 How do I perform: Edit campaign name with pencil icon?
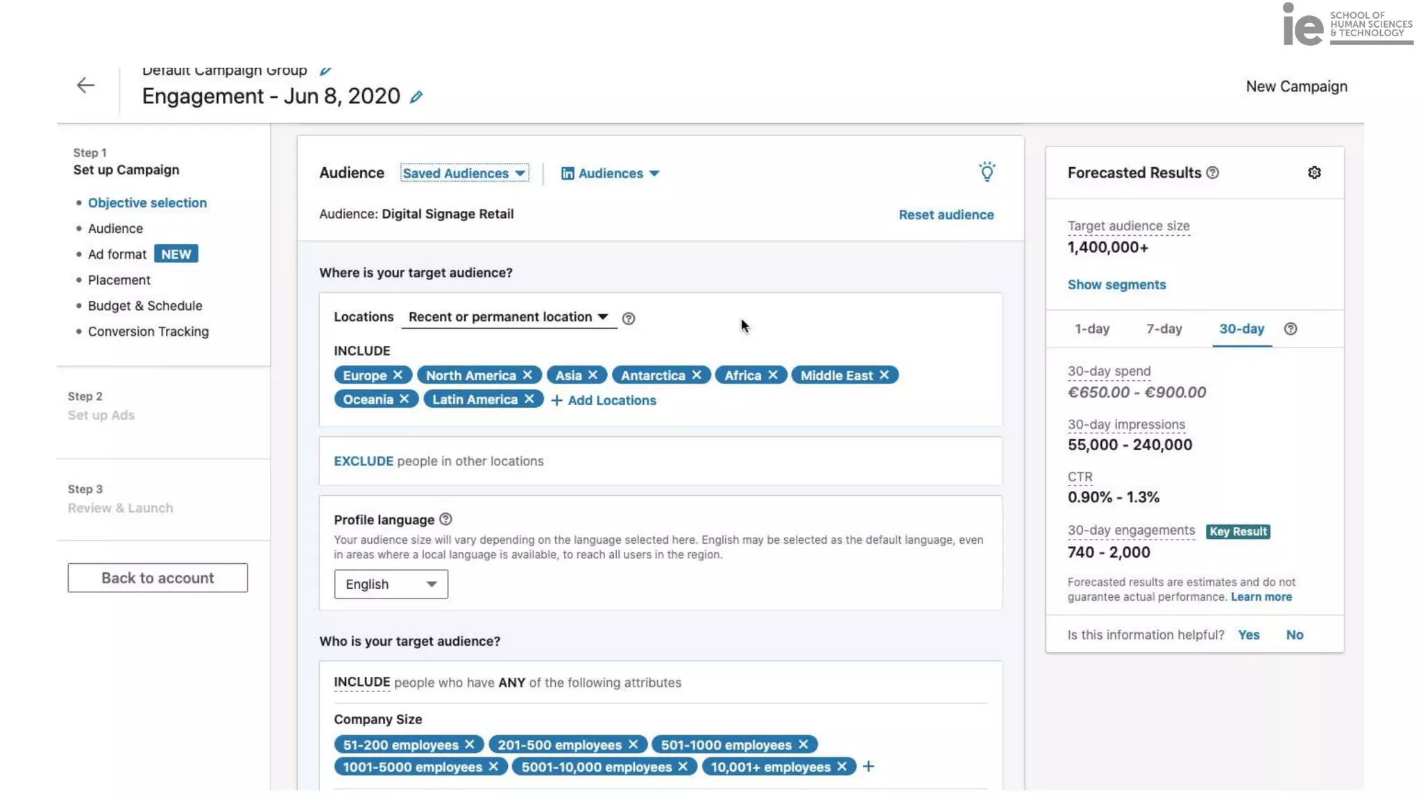(416, 97)
